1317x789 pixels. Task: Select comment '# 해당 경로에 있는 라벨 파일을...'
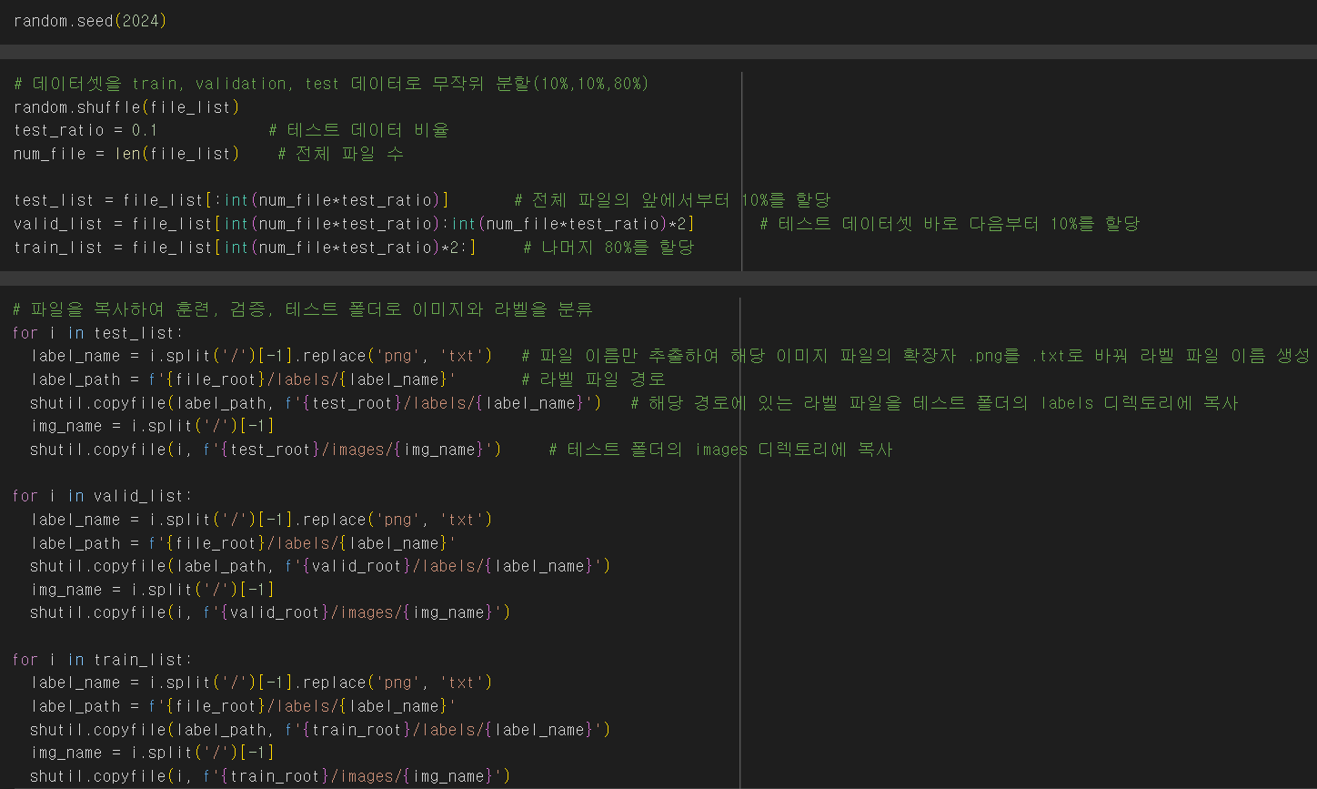click(x=935, y=402)
